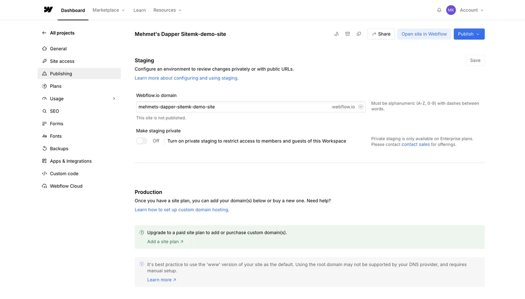The width and height of the screenshot is (525, 299).
Task: Open Webflow Cloud text in the sidebar
Action: point(66,186)
